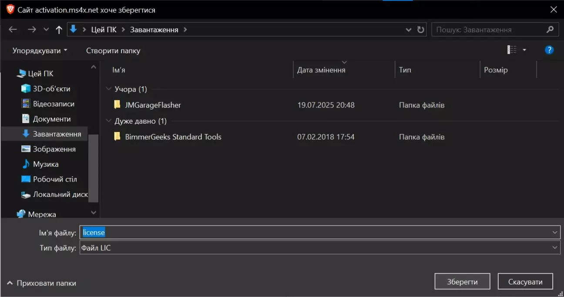Open 'Документи' in the sidebar
Viewport: 564px width, 297px height.
point(52,119)
